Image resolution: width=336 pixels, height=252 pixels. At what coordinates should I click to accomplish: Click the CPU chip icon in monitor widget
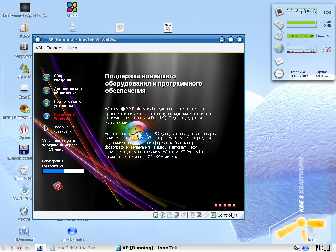[x=279, y=11]
